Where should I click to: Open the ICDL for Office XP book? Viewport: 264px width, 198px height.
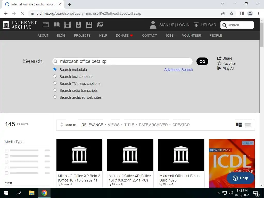232,163
